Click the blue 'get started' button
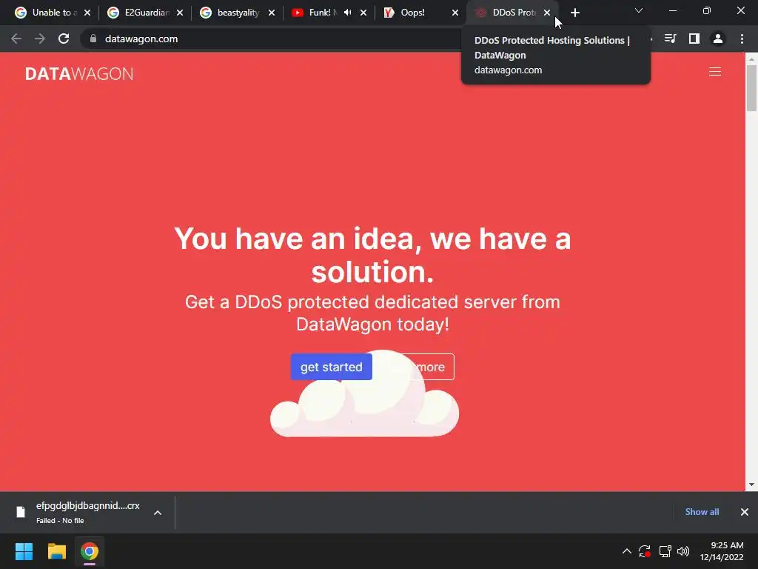Image resolution: width=758 pixels, height=569 pixels. tap(331, 367)
